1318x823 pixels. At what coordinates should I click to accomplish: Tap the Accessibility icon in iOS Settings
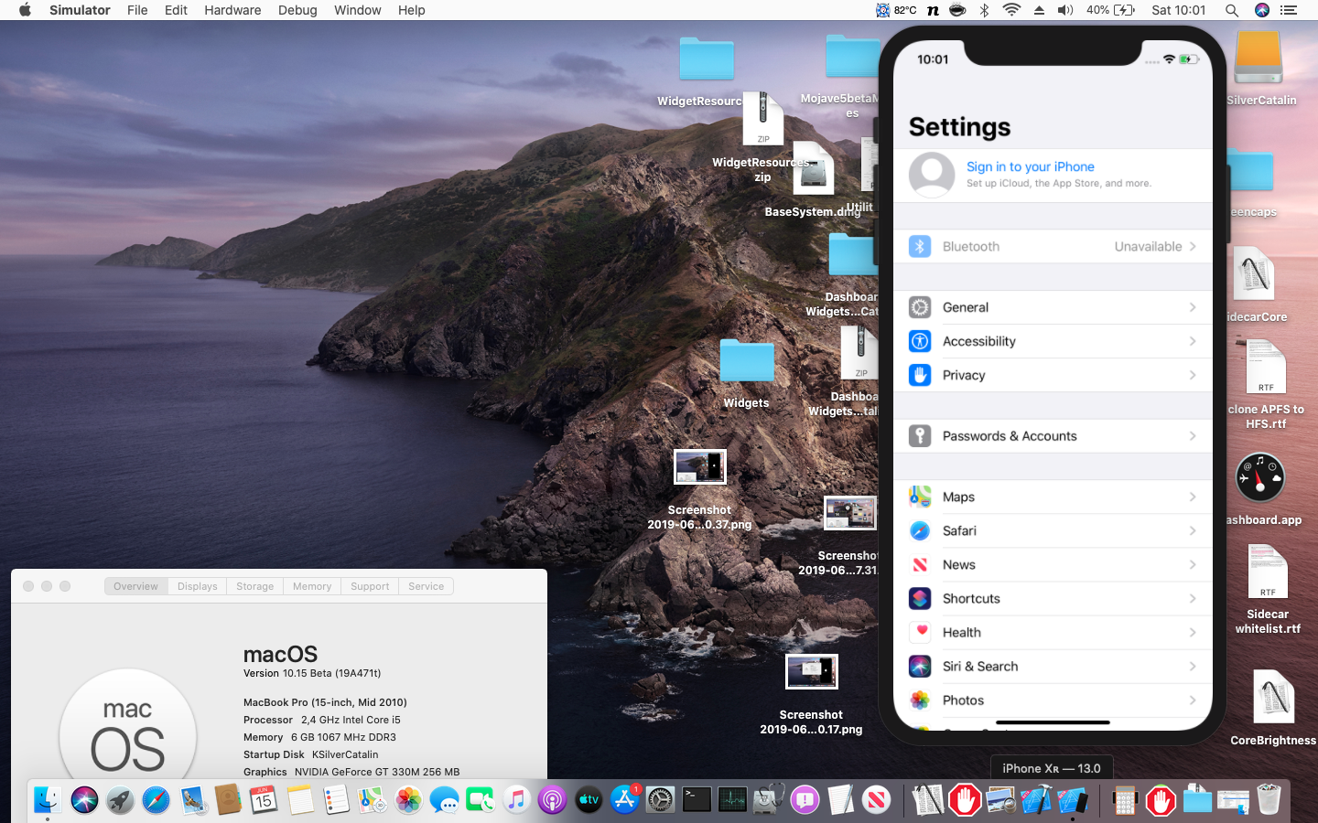pyautogui.click(x=920, y=341)
